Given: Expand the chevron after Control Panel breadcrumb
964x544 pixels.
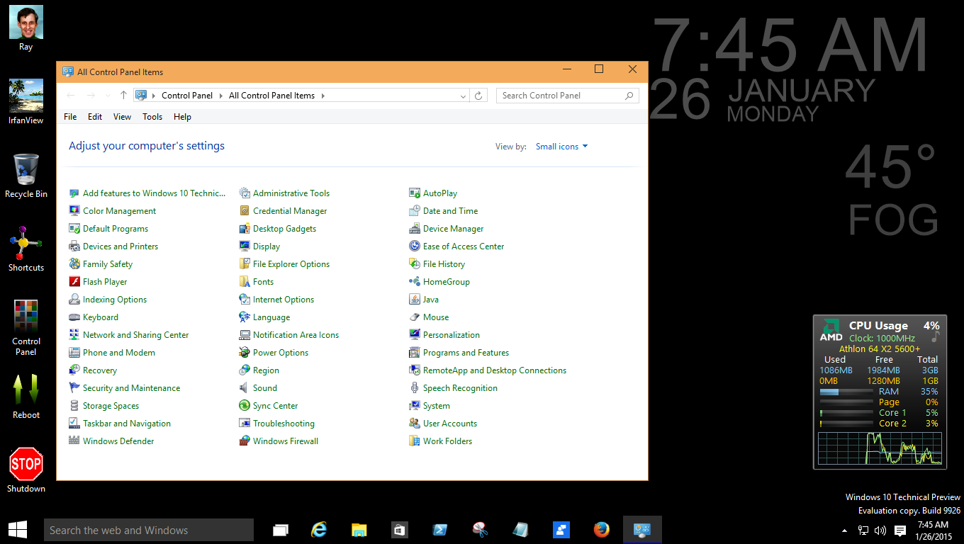Looking at the screenshot, I should (221, 96).
